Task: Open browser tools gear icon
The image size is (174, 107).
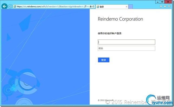Action: click(169, 6)
